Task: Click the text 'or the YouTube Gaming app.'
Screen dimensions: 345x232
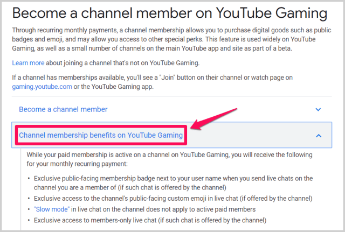Action: click(x=114, y=87)
